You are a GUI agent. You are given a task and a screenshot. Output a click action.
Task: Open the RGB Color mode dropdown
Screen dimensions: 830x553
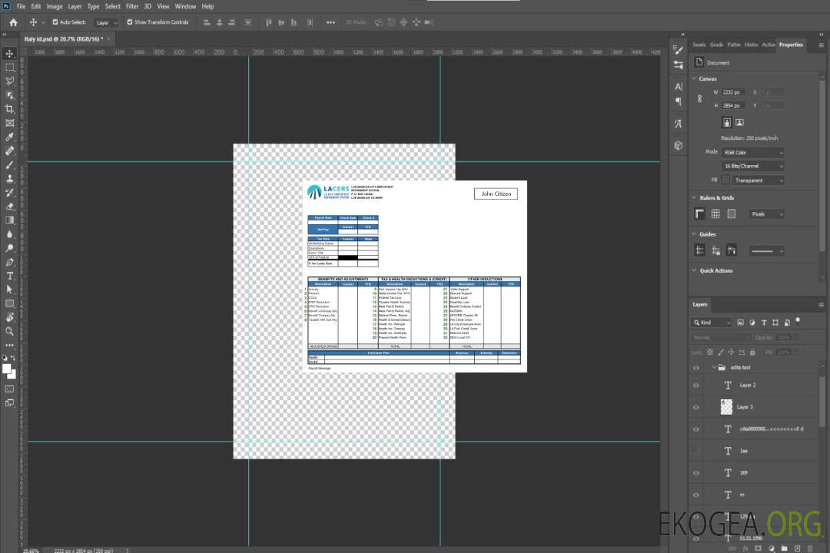pos(753,152)
